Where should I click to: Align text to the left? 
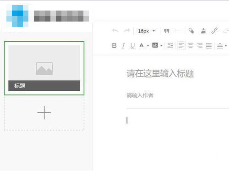tap(181, 46)
